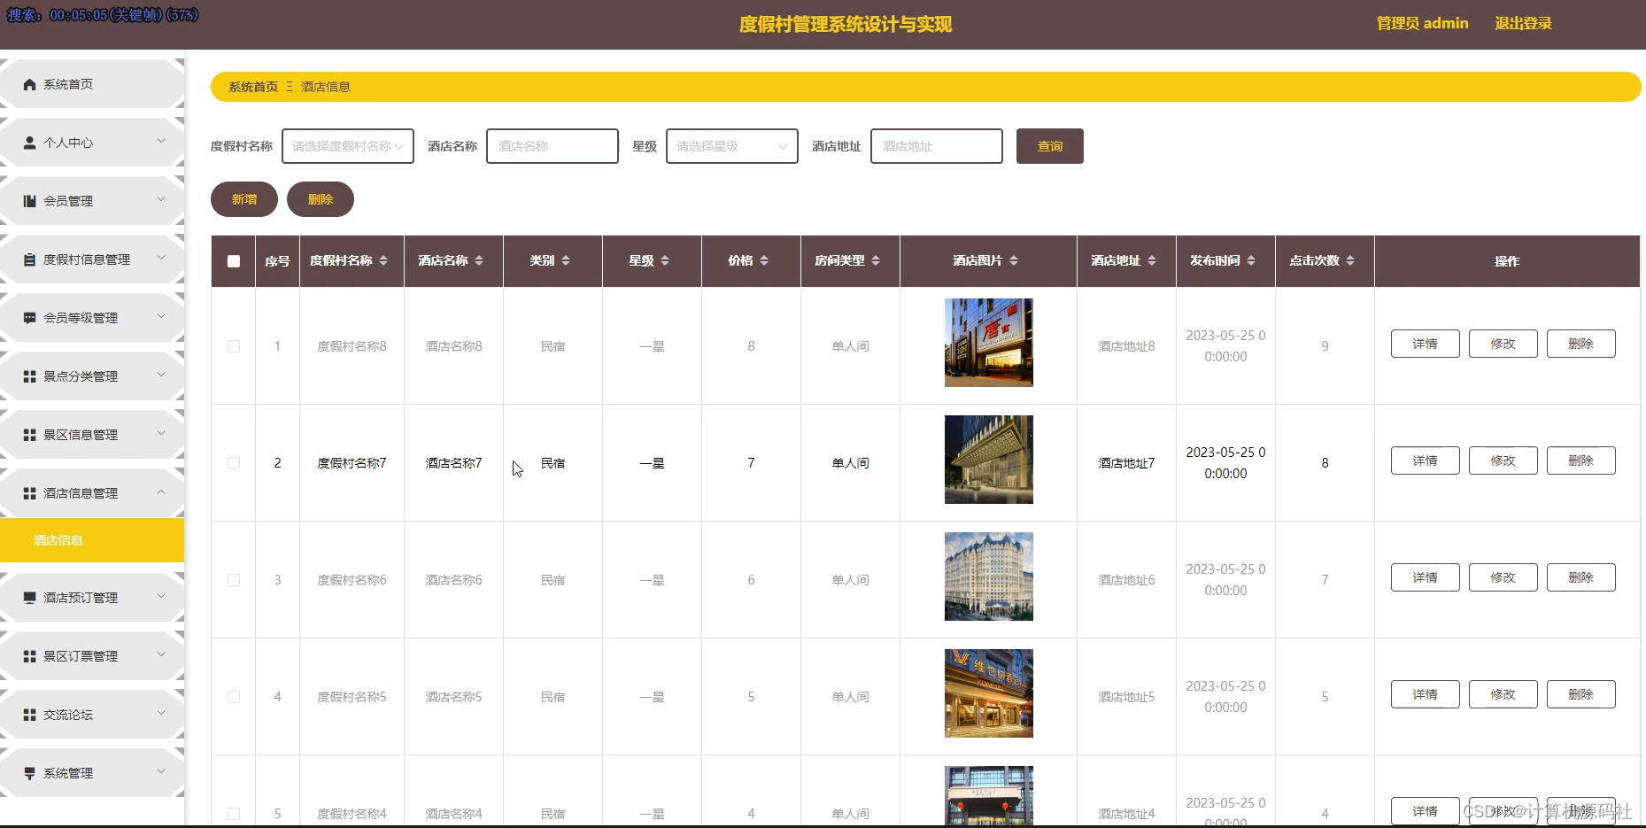
Task: Sort by 价格 column arrows
Action: pos(764,260)
